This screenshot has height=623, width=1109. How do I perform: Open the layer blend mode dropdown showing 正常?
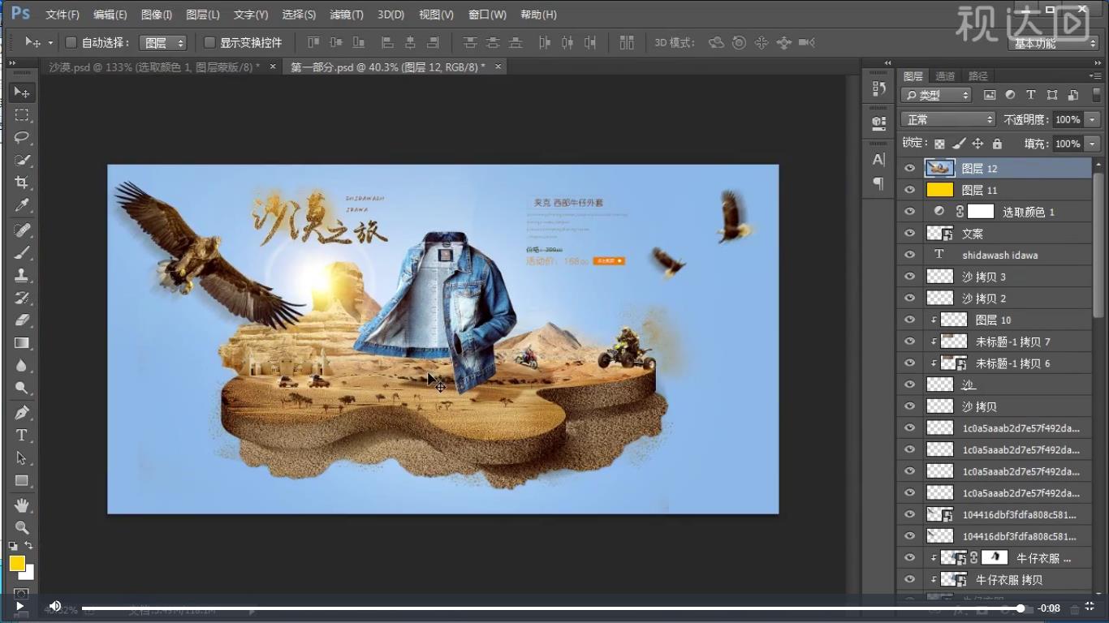[947, 118]
